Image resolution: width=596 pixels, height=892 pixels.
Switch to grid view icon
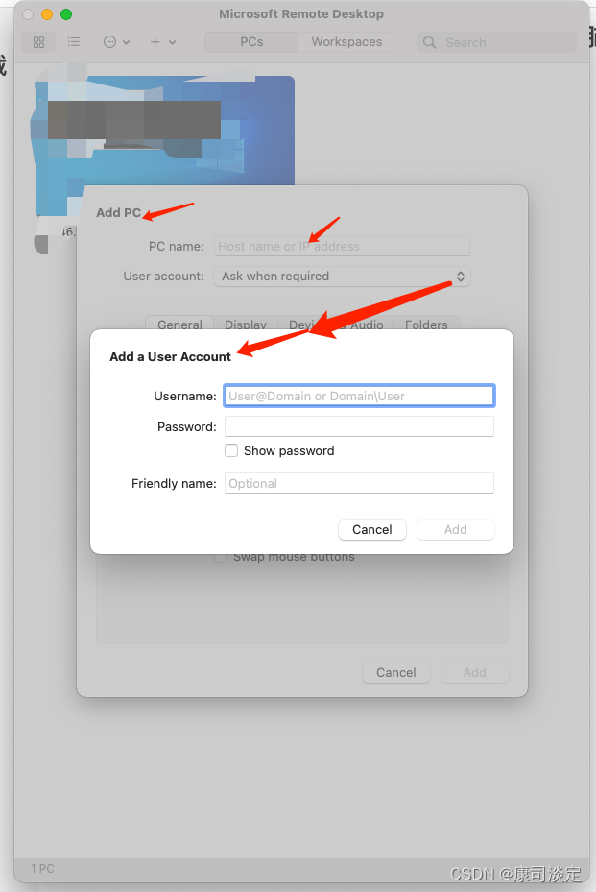click(x=38, y=42)
